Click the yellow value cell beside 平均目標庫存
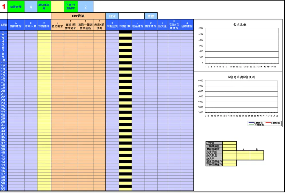Viewport: 287px width, 193px height. pyautogui.click(x=230, y=165)
